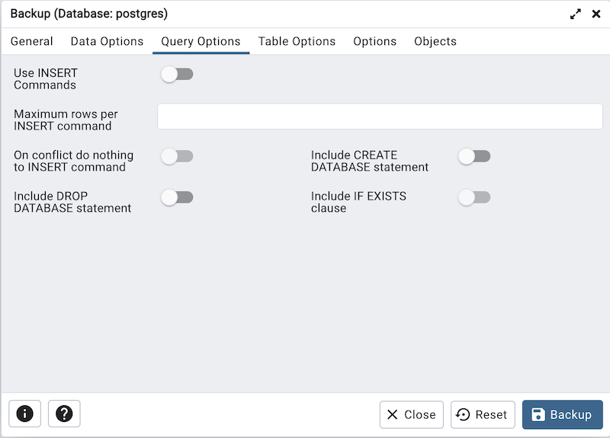The image size is (610, 438).
Task: Toggle the Use INSERT Commands switch
Action: tap(177, 74)
